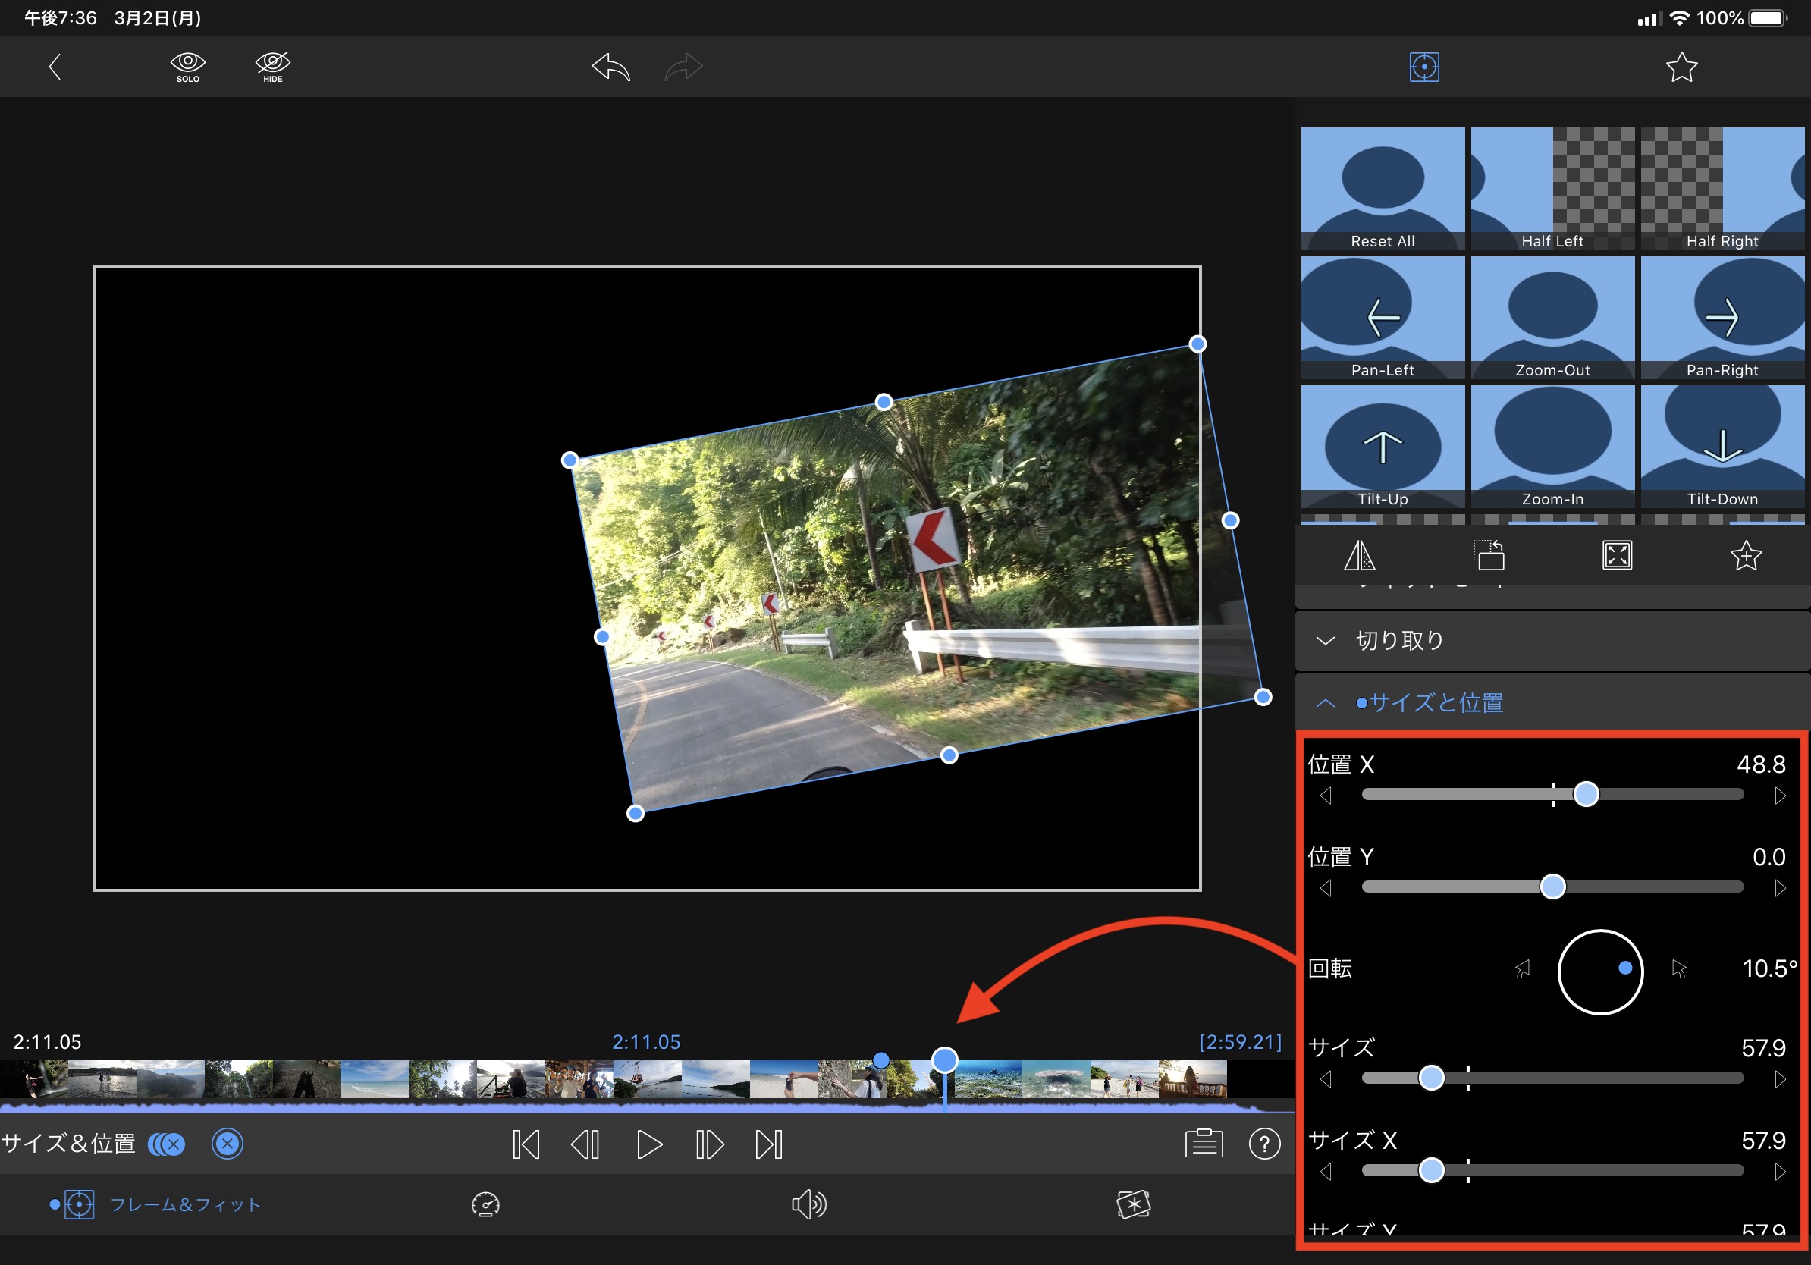Image resolution: width=1811 pixels, height=1265 pixels.
Task: Click the rotate frame icon
Action: (x=1489, y=555)
